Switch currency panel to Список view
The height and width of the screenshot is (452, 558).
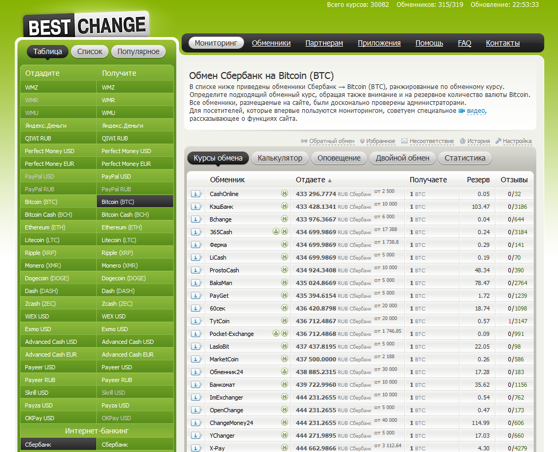point(89,51)
